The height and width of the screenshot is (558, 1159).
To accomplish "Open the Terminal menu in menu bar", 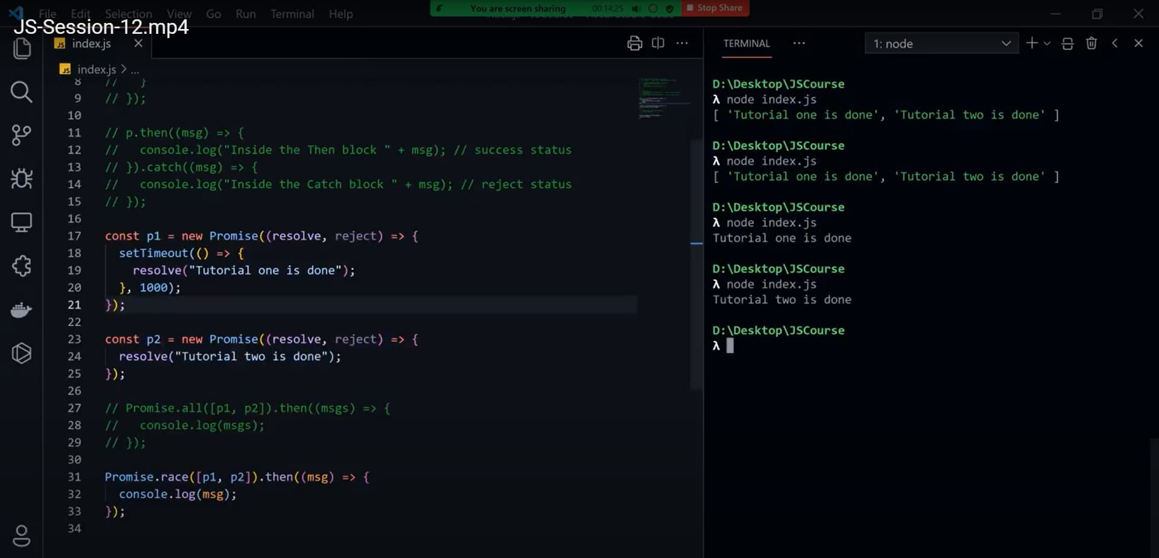I will tap(292, 14).
